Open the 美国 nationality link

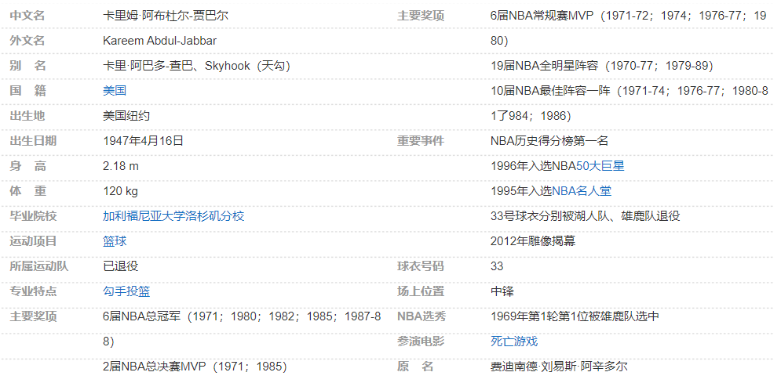click(x=115, y=90)
